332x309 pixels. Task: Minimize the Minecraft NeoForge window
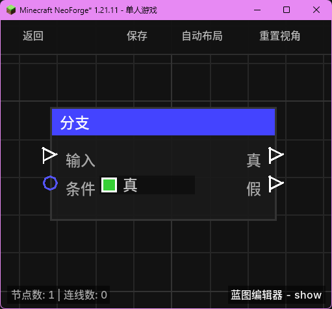pyautogui.click(x=257, y=10)
